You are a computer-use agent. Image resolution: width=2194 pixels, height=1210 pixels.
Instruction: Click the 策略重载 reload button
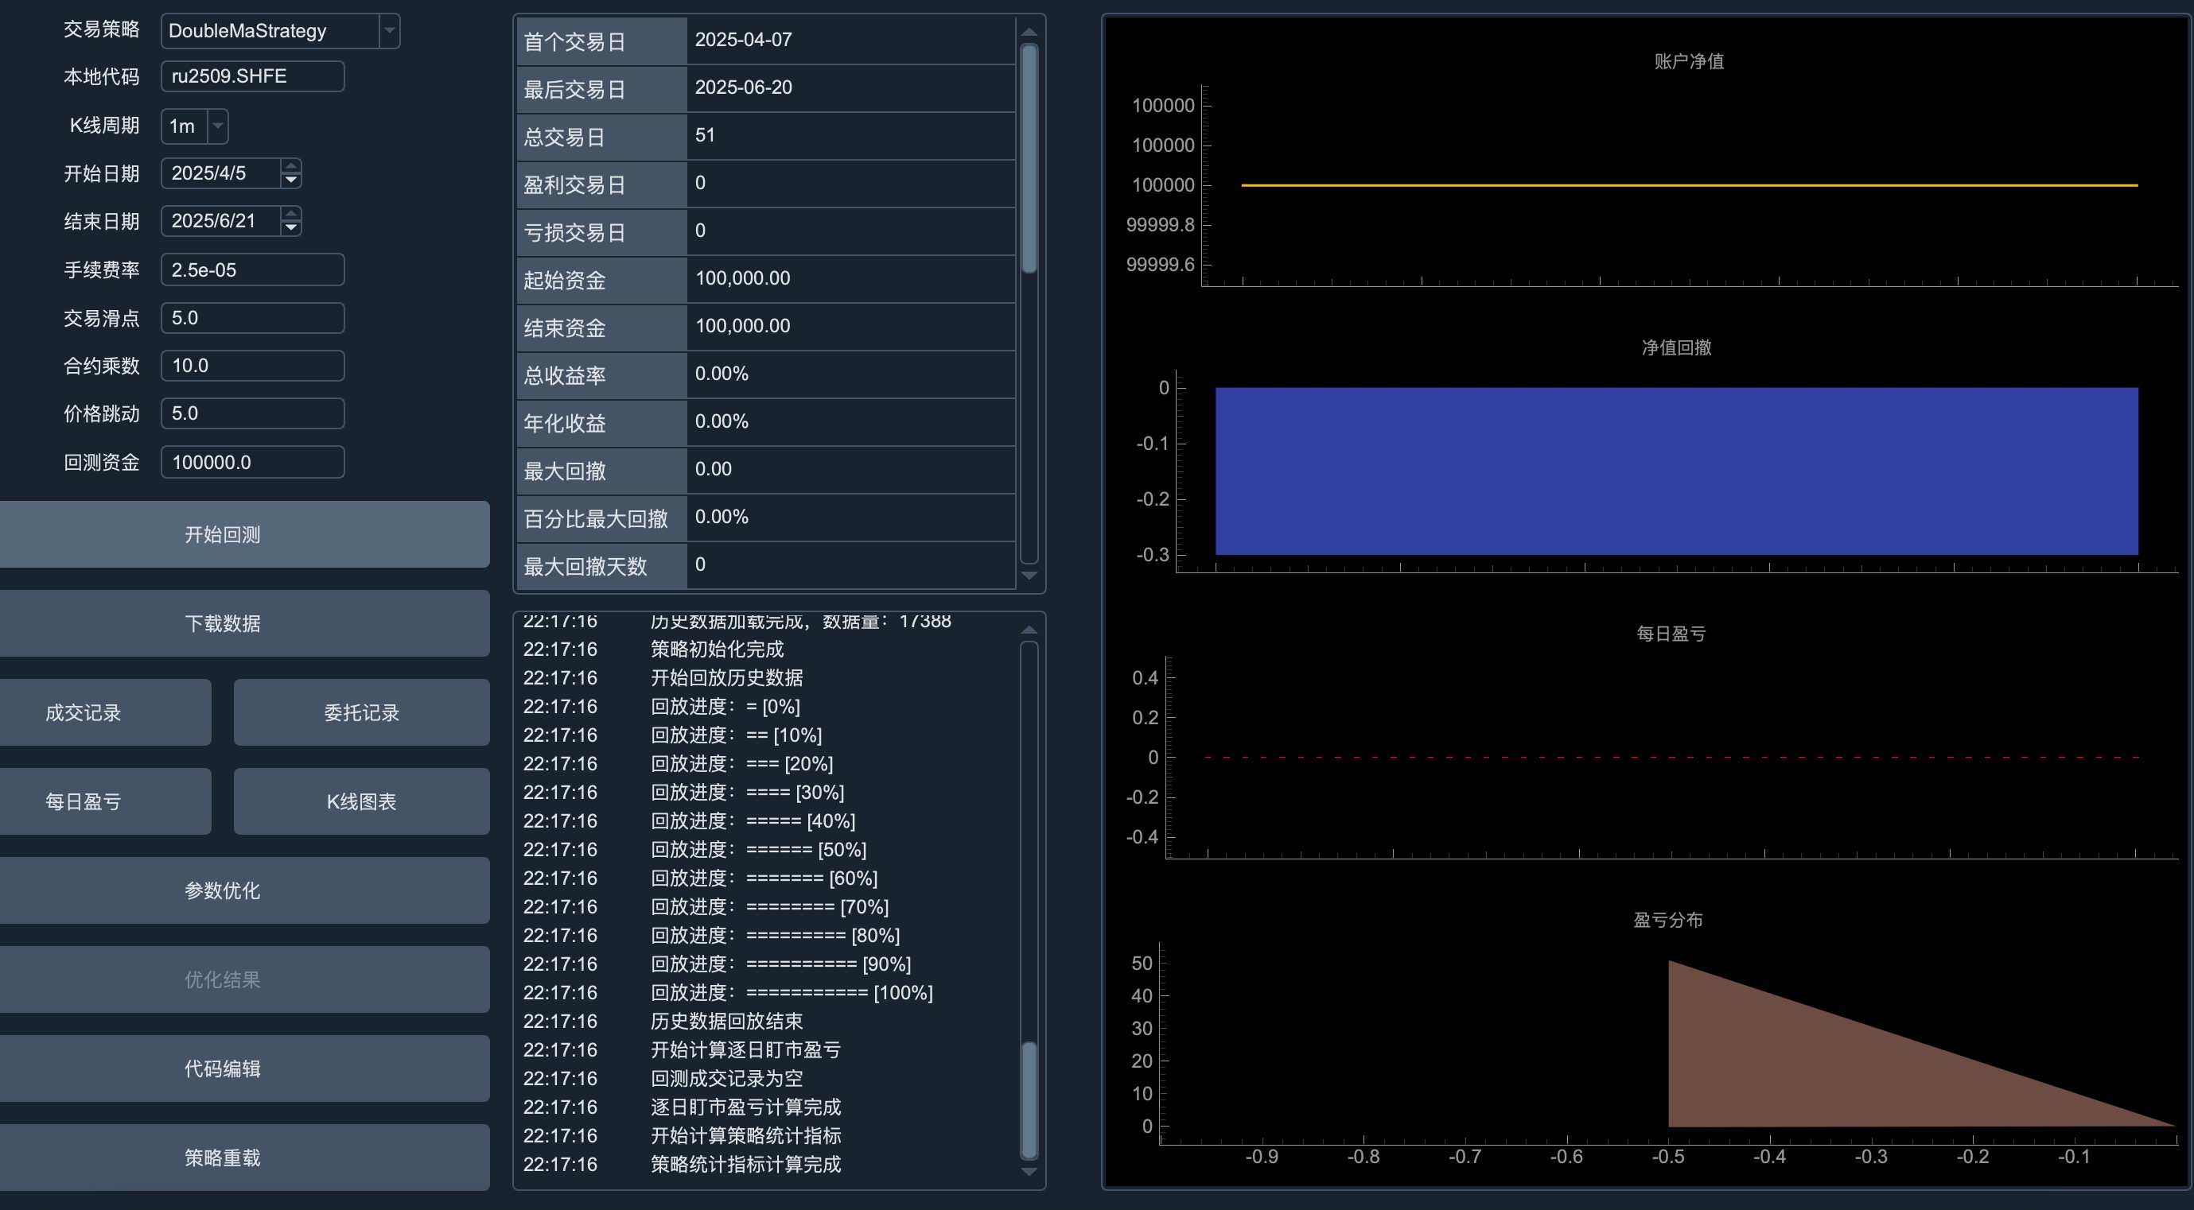[243, 1158]
